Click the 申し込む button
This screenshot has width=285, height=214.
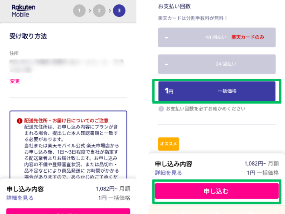coord(217,191)
